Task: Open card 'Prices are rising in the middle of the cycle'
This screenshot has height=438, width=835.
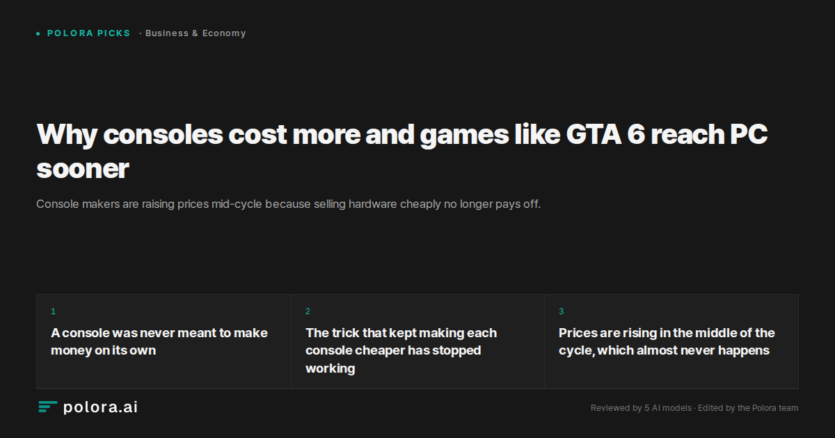Action: pos(671,341)
